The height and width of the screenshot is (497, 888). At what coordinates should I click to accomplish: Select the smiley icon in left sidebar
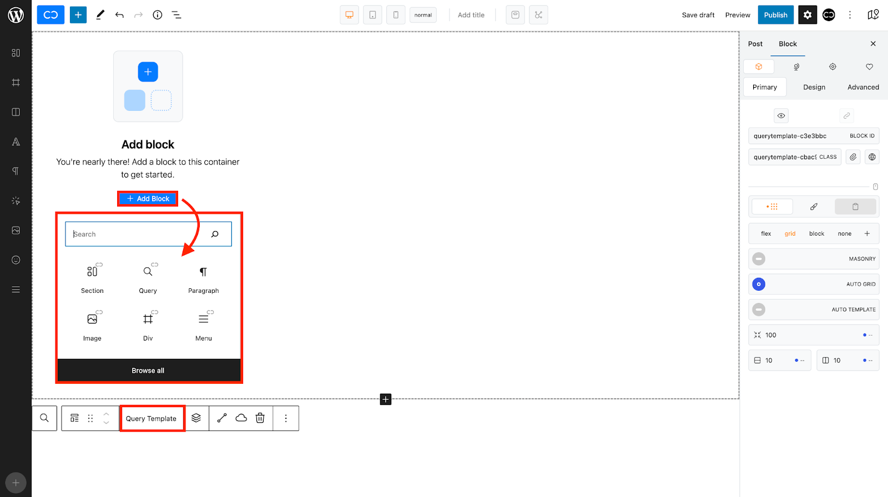pos(16,260)
